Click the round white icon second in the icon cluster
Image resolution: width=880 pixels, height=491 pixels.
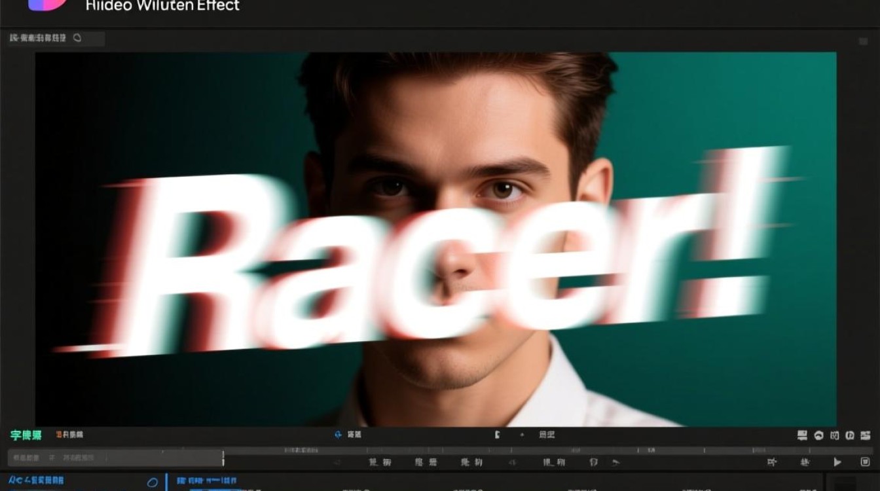(818, 435)
